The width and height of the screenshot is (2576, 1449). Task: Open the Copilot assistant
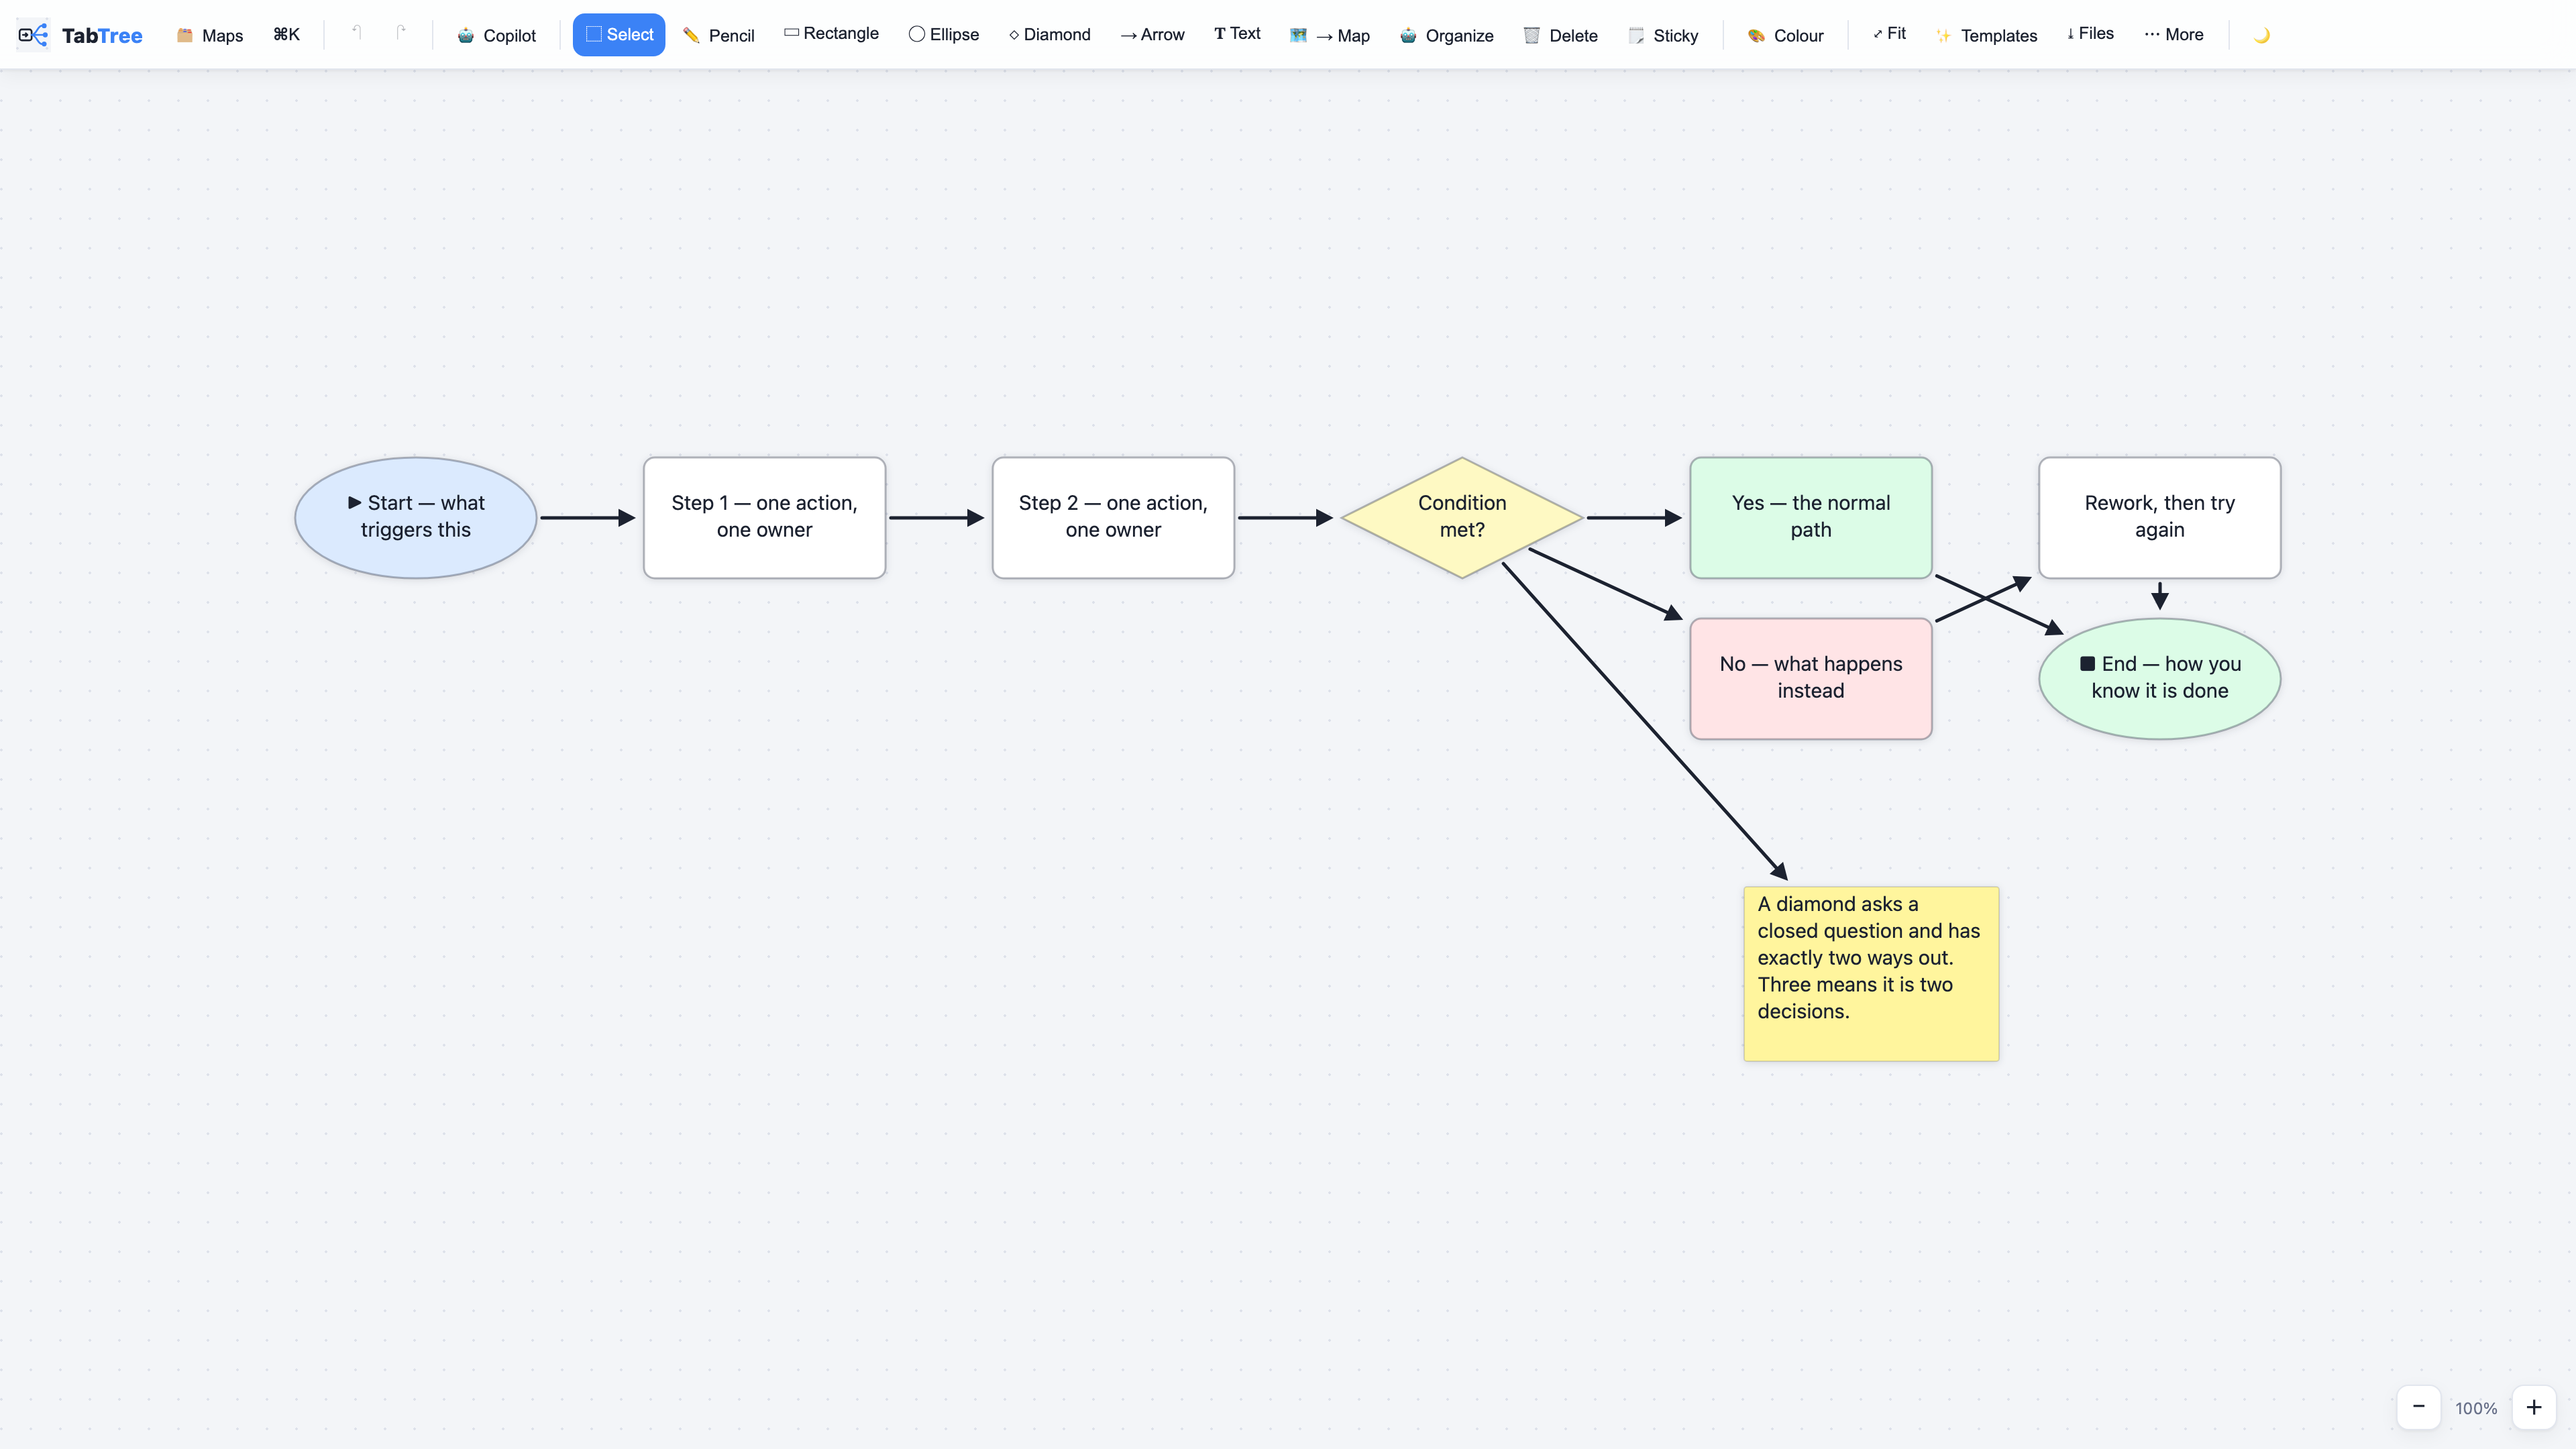(x=496, y=35)
